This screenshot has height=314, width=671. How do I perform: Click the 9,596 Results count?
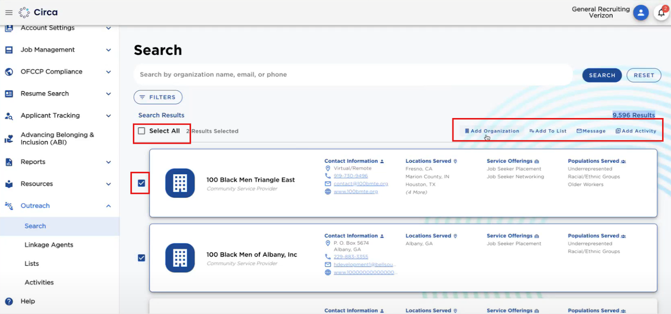634,115
